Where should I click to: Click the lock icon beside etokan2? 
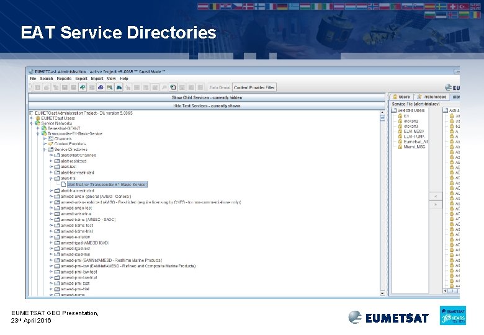tap(400, 121)
